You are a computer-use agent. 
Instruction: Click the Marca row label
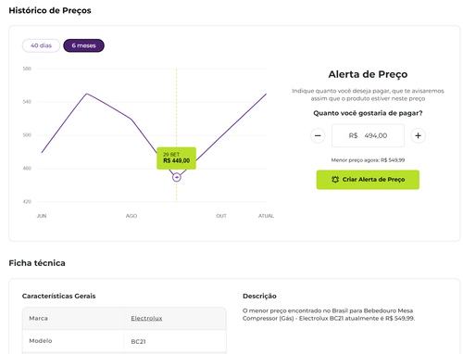point(38,318)
